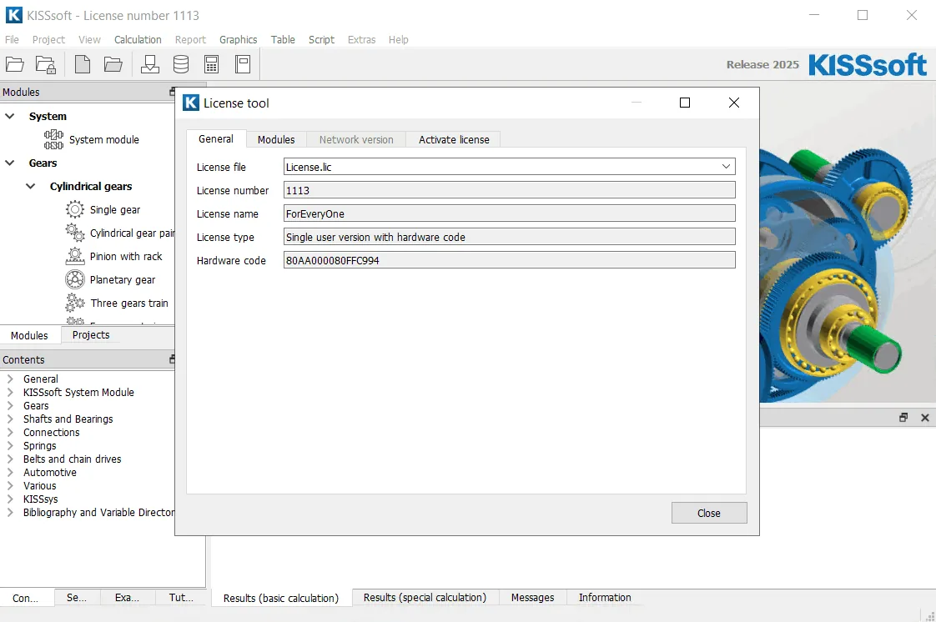Image resolution: width=936 pixels, height=622 pixels.
Task: Collapse the Cylindrical gears group
Action: point(30,186)
